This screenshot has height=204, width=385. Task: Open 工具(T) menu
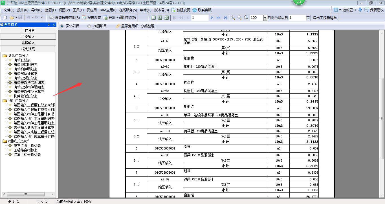[x=78, y=10]
